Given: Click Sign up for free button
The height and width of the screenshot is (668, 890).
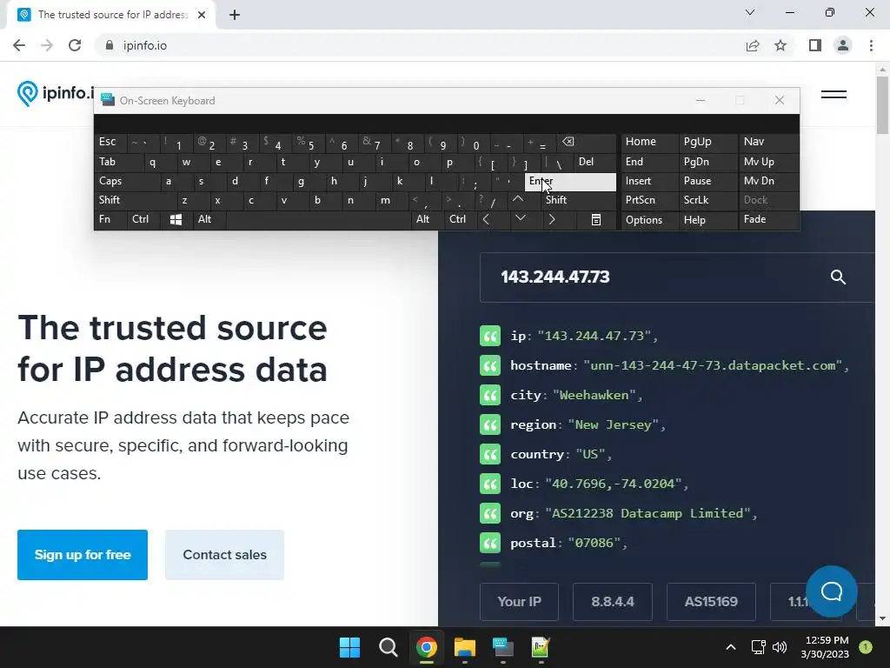Looking at the screenshot, I should point(83,555).
